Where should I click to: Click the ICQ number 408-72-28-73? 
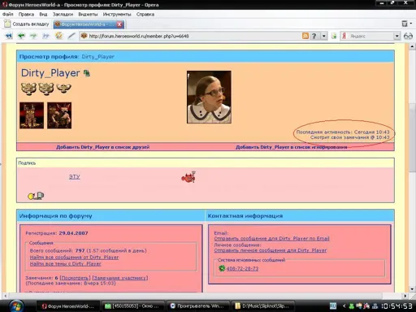pyautogui.click(x=242, y=268)
